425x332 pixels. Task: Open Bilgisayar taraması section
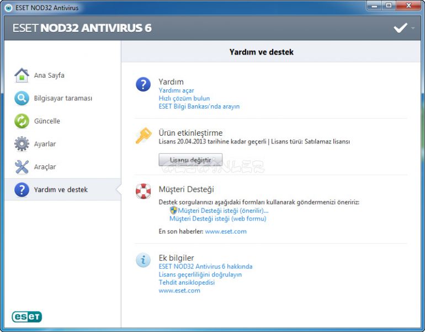pos(62,98)
